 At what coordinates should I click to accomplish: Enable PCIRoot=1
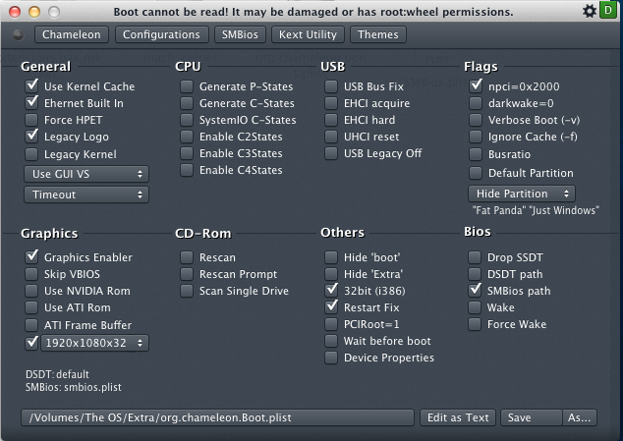point(331,324)
